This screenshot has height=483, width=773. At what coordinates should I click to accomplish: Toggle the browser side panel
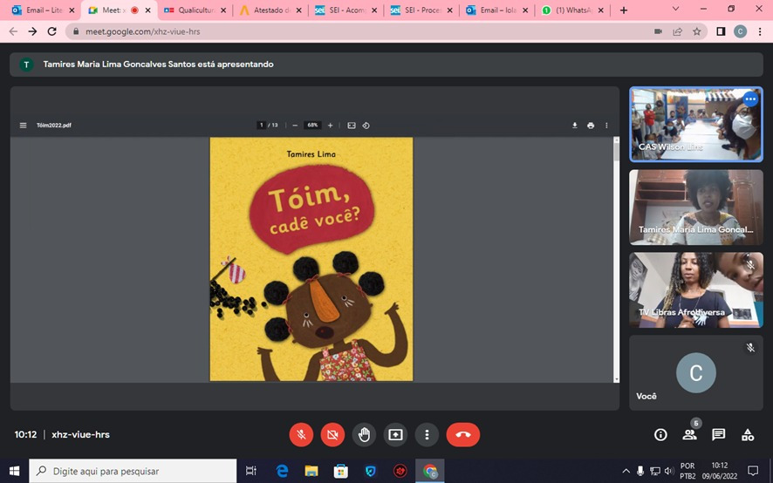[721, 31]
